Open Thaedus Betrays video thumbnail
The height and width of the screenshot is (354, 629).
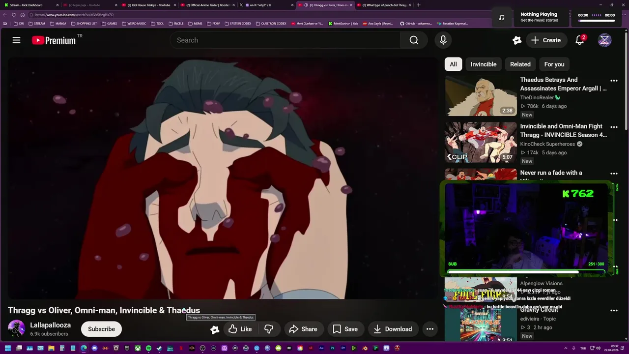(x=481, y=96)
